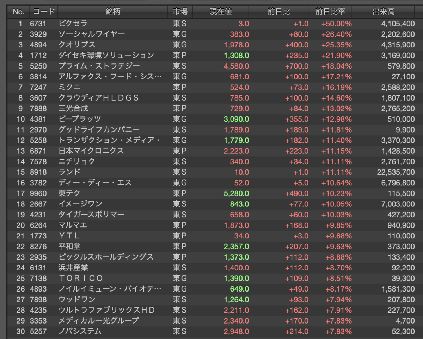Viewport: 423px width, 339px height.
Task: Click stock code 4894
Action: point(38,45)
